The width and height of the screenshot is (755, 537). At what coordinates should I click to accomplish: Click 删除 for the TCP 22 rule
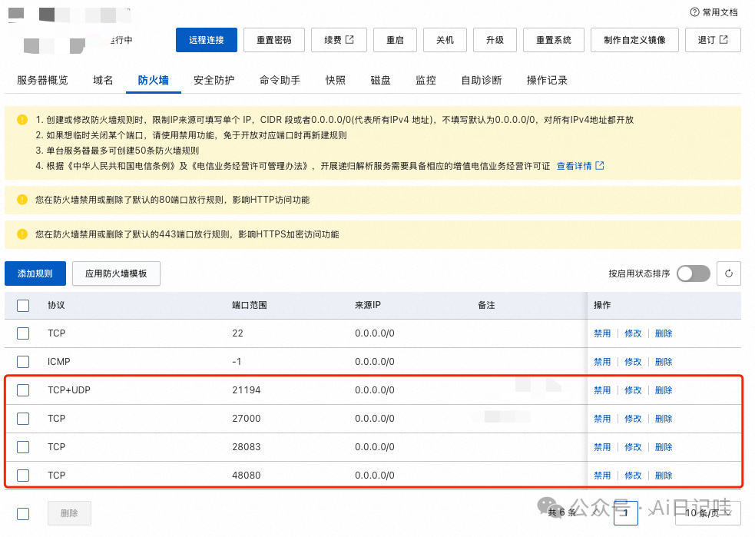click(x=664, y=333)
